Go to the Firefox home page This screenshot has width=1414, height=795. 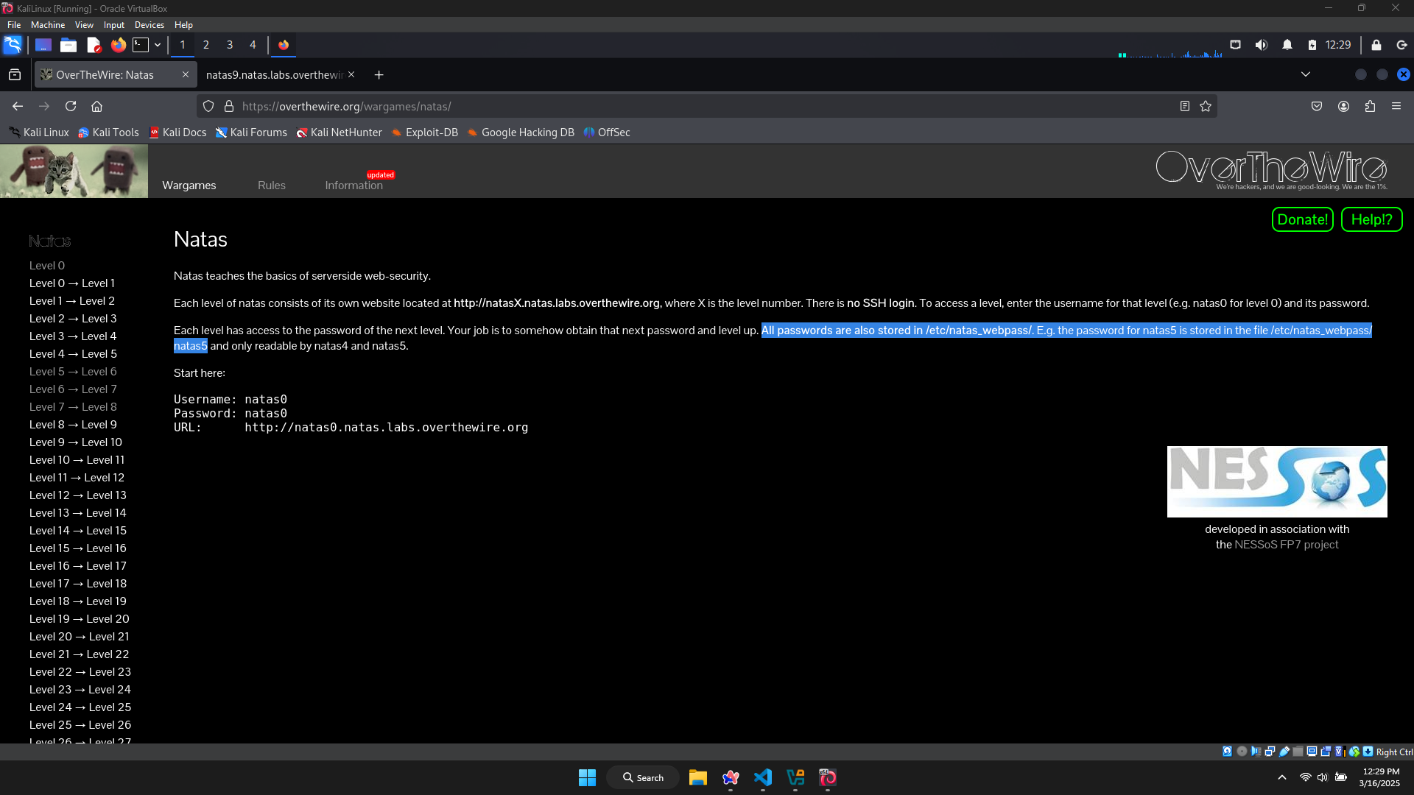point(96,106)
